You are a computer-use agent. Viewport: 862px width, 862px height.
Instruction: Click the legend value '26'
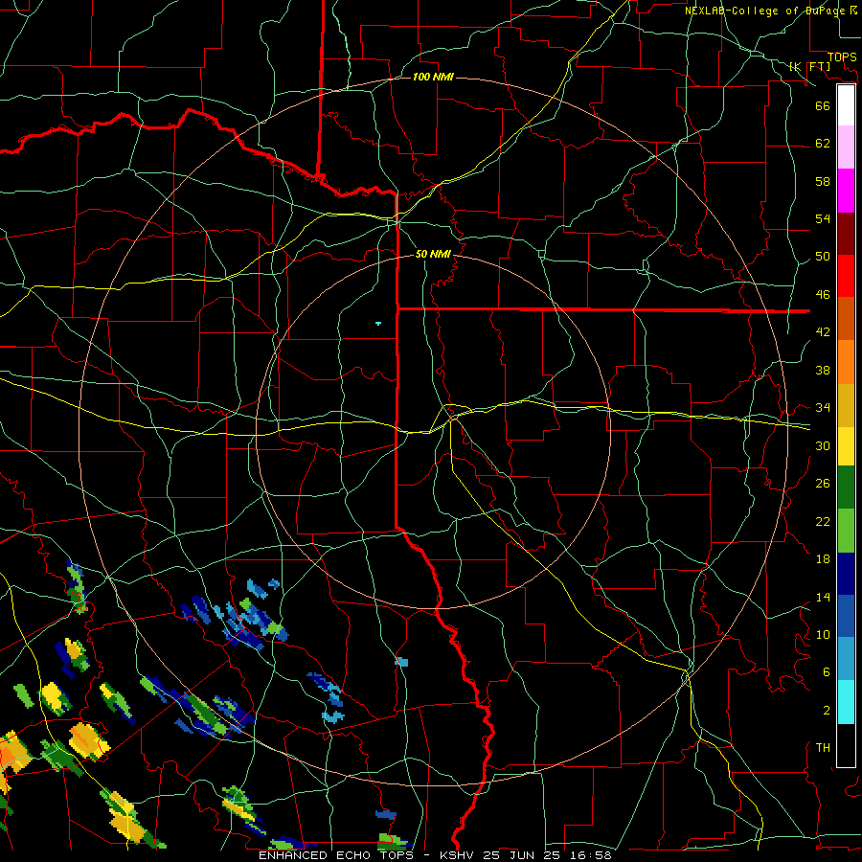[x=823, y=484]
